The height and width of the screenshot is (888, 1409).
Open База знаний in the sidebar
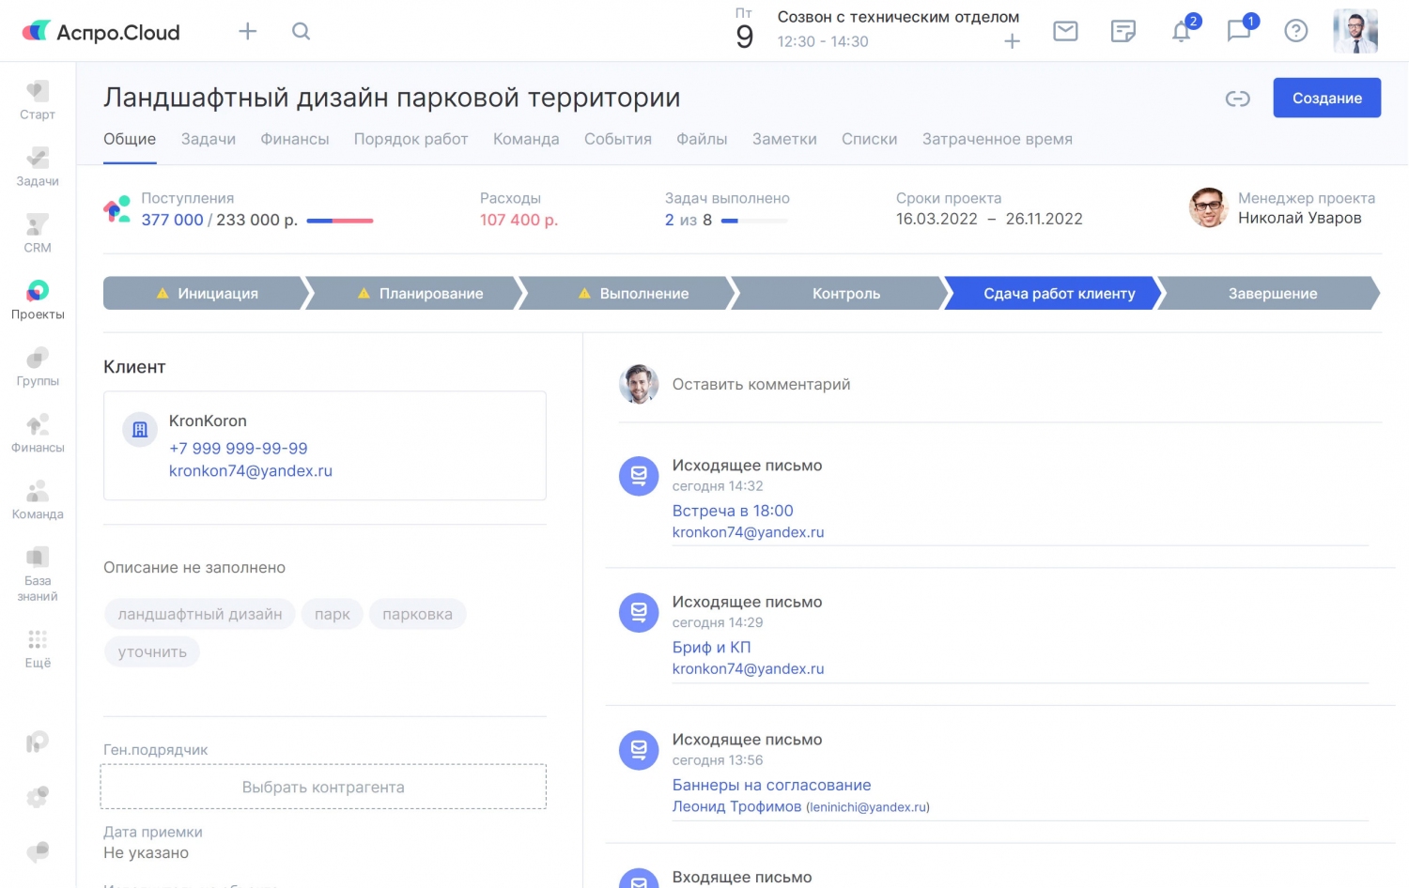(x=38, y=574)
